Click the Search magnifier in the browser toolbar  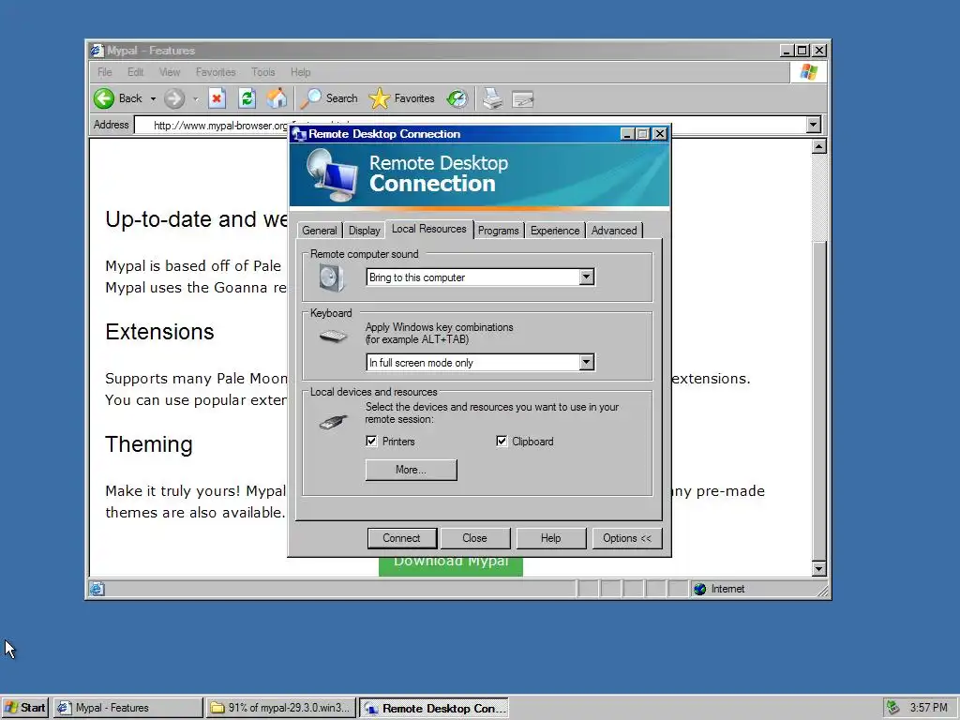[x=311, y=98]
